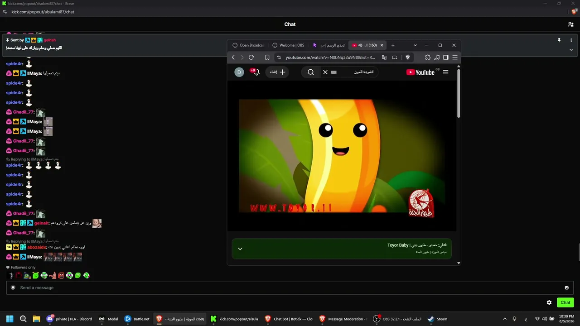580x326 pixels.
Task: Click the banana cartoon video player
Action: pos(342,156)
